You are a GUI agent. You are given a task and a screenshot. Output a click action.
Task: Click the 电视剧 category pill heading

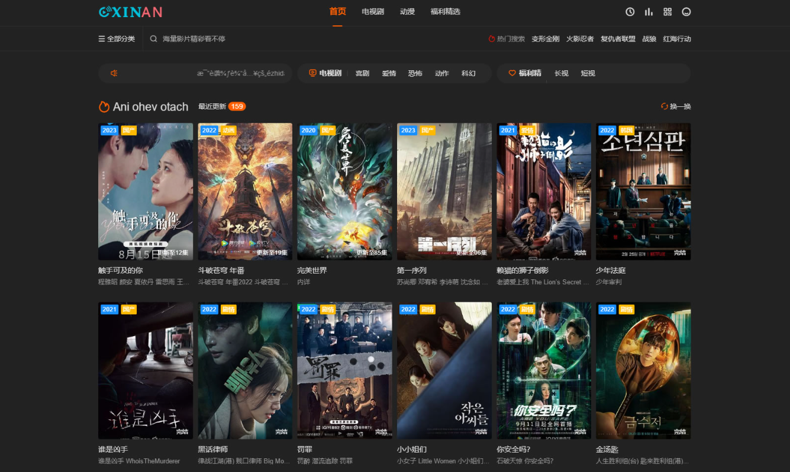coord(325,73)
